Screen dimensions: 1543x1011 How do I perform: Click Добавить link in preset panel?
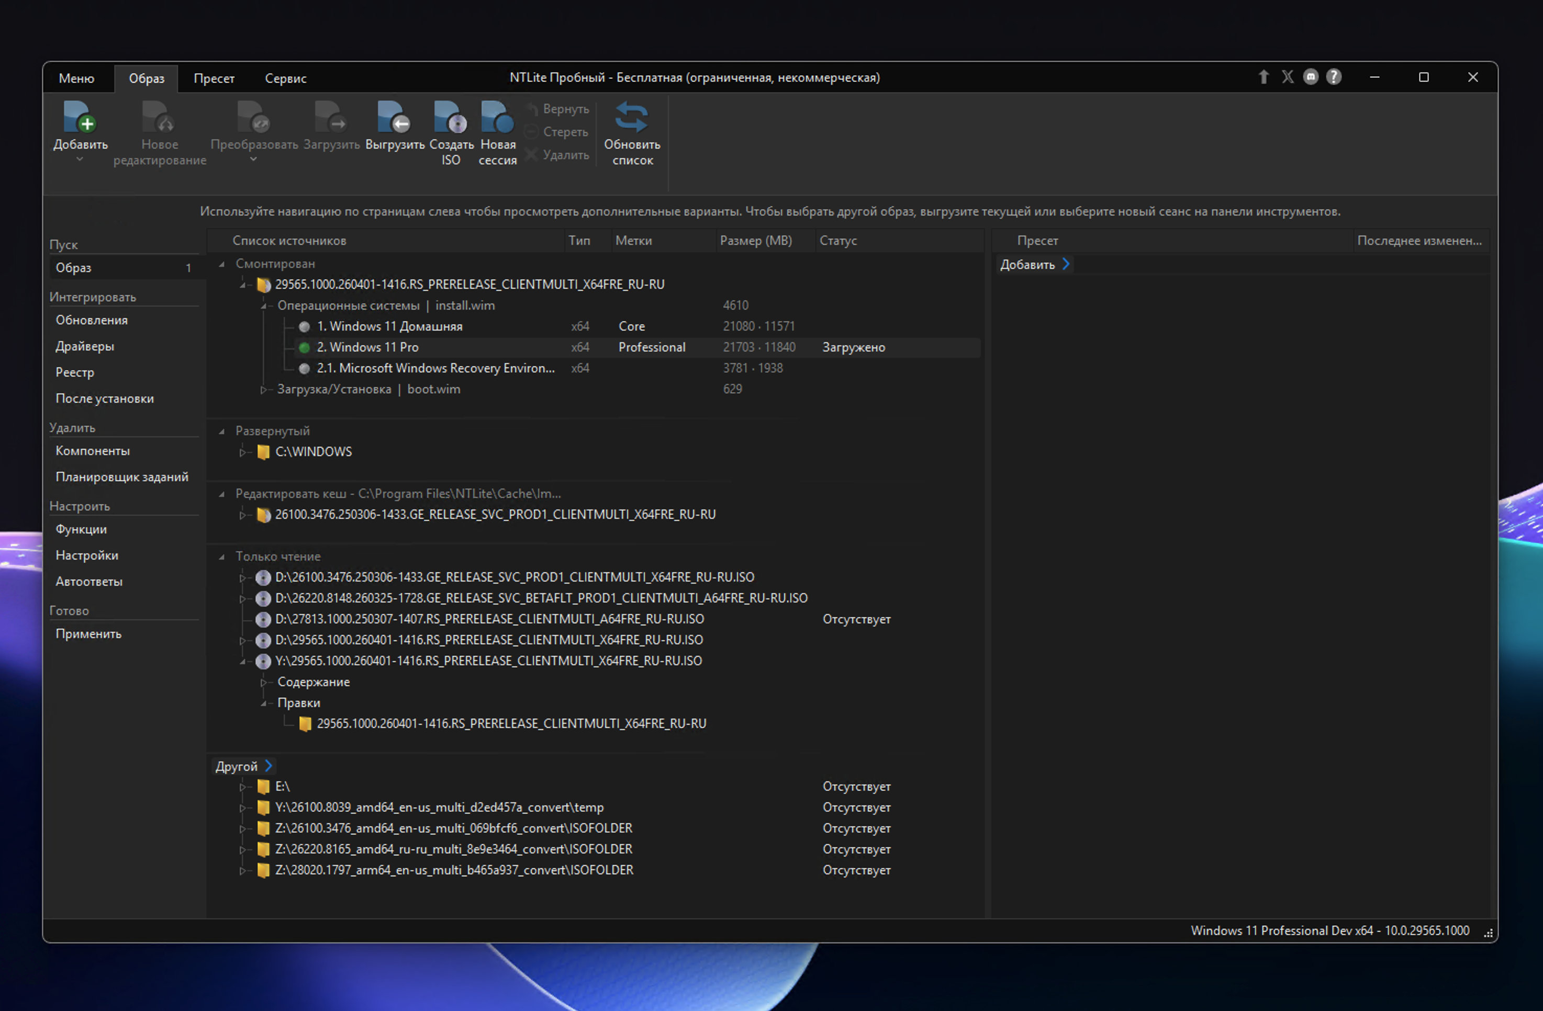coord(1034,265)
